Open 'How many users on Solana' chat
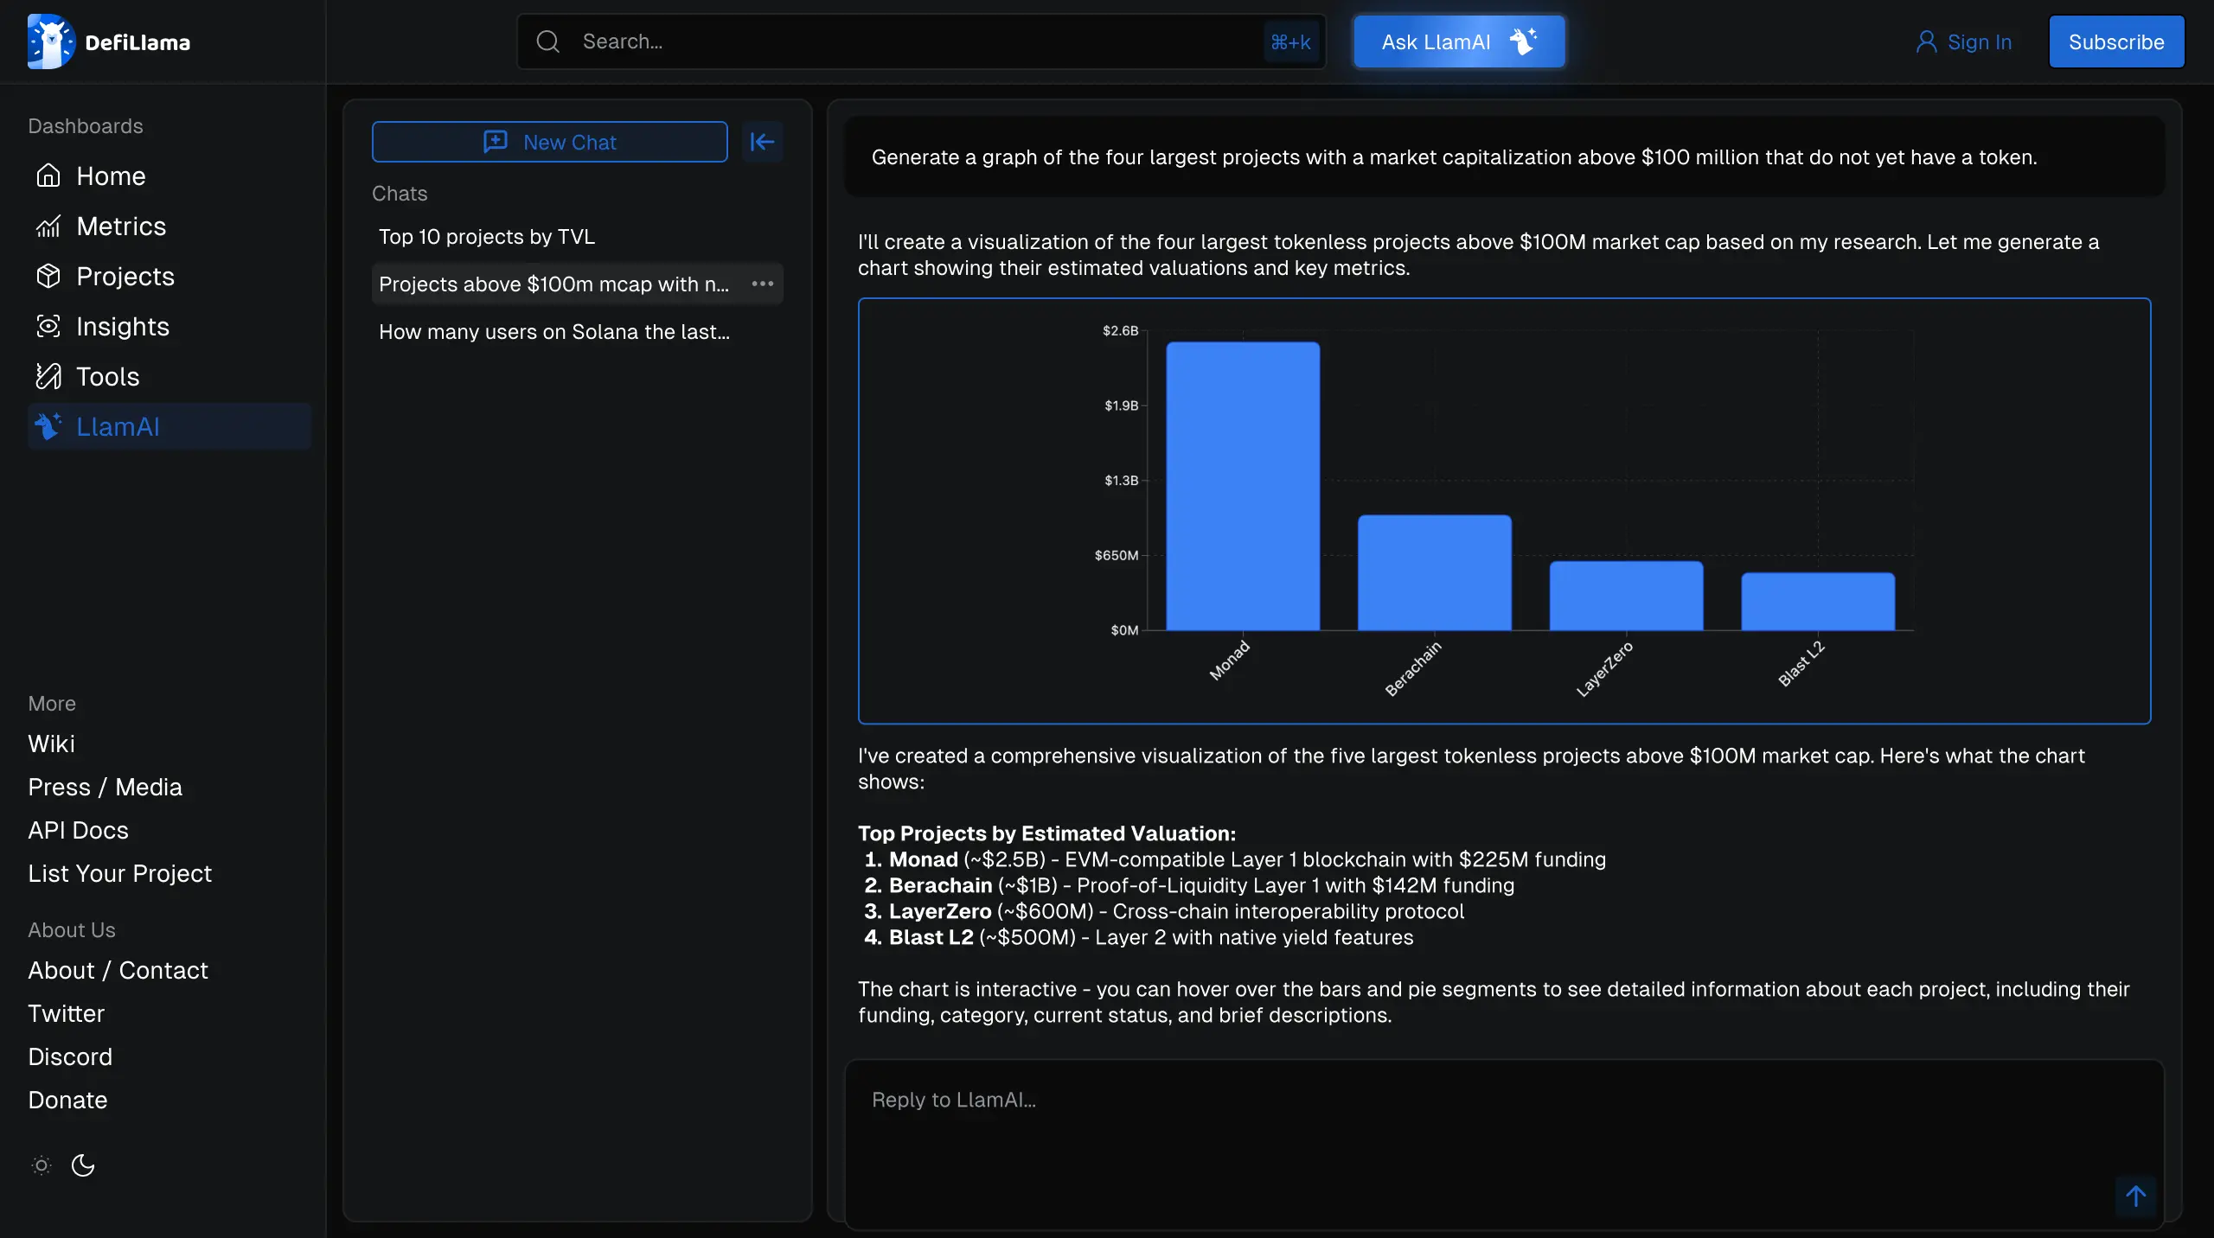 (578, 331)
